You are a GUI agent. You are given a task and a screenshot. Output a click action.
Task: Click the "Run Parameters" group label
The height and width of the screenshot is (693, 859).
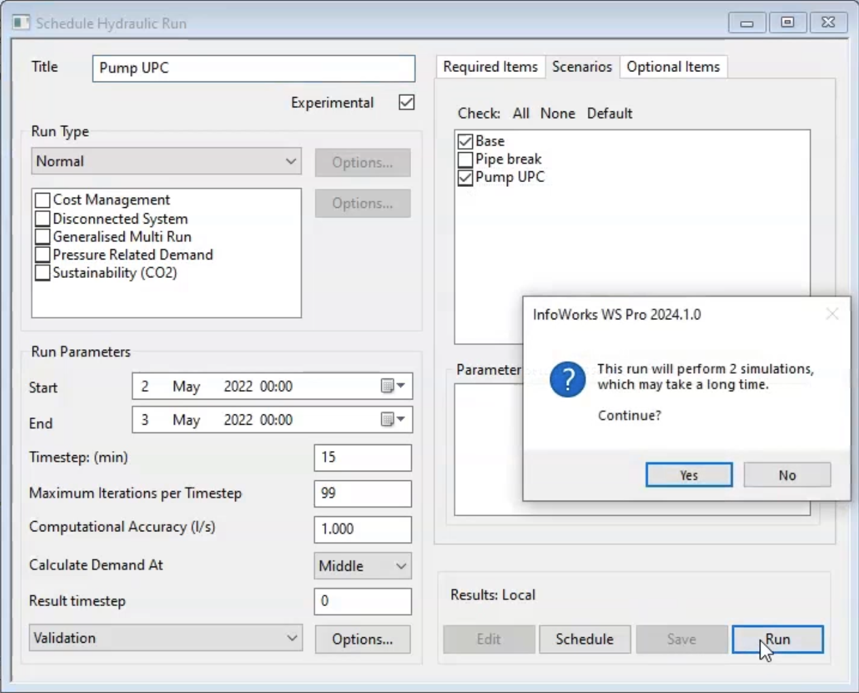81,352
